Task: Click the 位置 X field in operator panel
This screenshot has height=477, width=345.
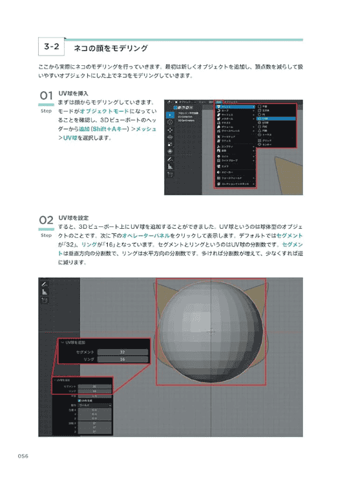Action: tap(94, 410)
